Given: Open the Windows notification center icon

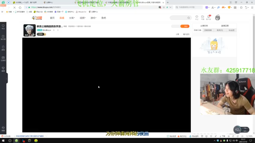Looking at the screenshot, I should pos(251,141).
